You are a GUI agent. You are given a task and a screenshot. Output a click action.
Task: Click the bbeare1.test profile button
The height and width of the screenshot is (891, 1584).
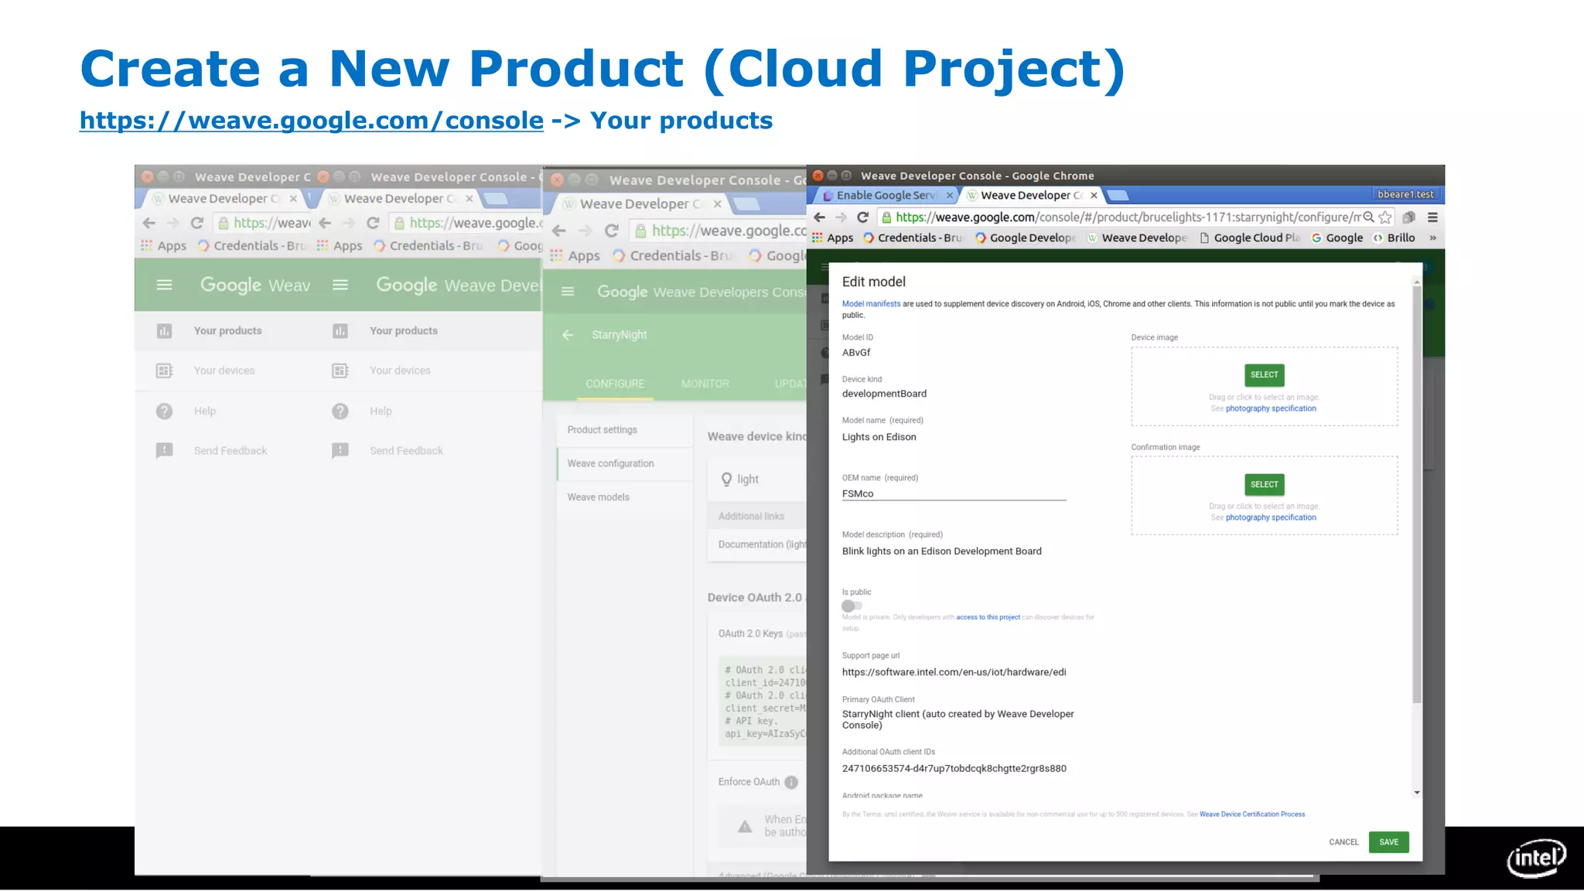tap(1405, 194)
